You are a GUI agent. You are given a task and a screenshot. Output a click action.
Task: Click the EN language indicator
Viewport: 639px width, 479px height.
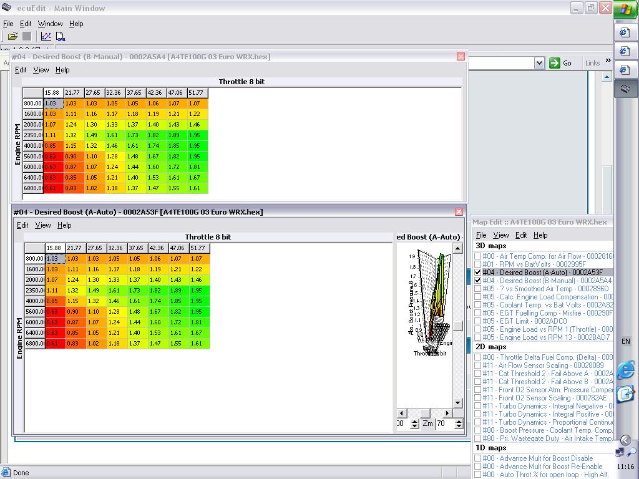625,341
